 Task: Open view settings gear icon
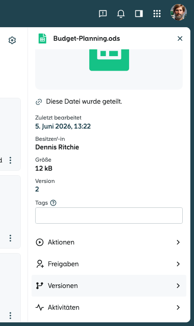click(x=12, y=40)
